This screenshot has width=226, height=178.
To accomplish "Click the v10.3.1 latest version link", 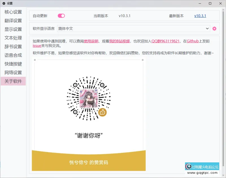I will (x=200, y=16).
